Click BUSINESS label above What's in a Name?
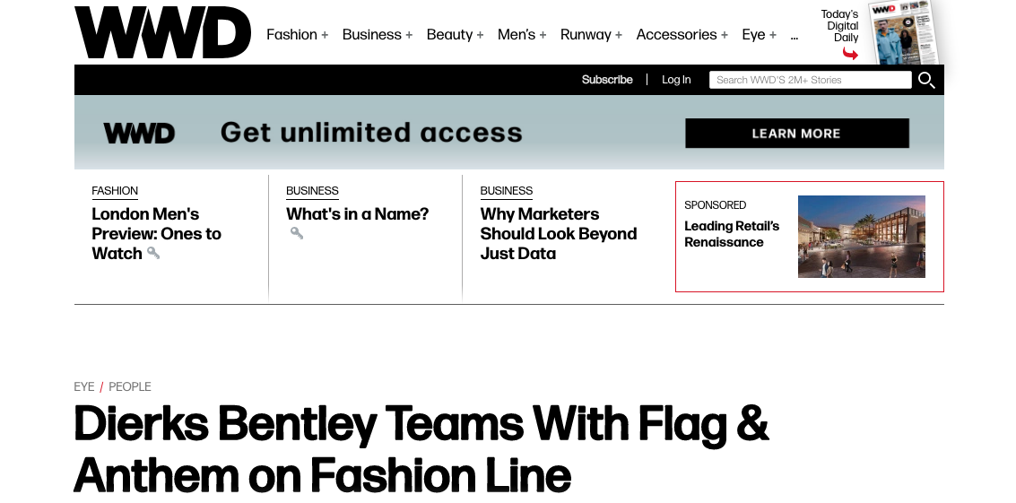1016x503 pixels. [x=312, y=191]
